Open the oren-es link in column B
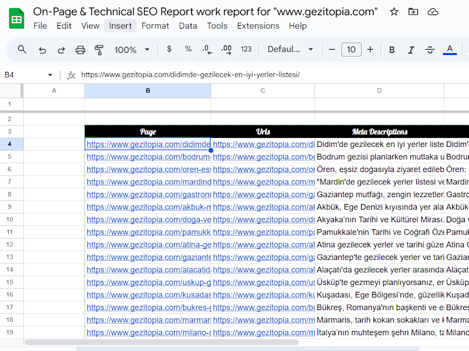The height and width of the screenshot is (351, 469). tap(148, 169)
